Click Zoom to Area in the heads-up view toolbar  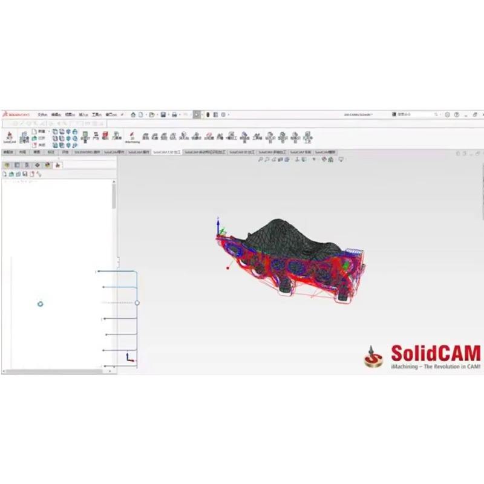click(267, 159)
